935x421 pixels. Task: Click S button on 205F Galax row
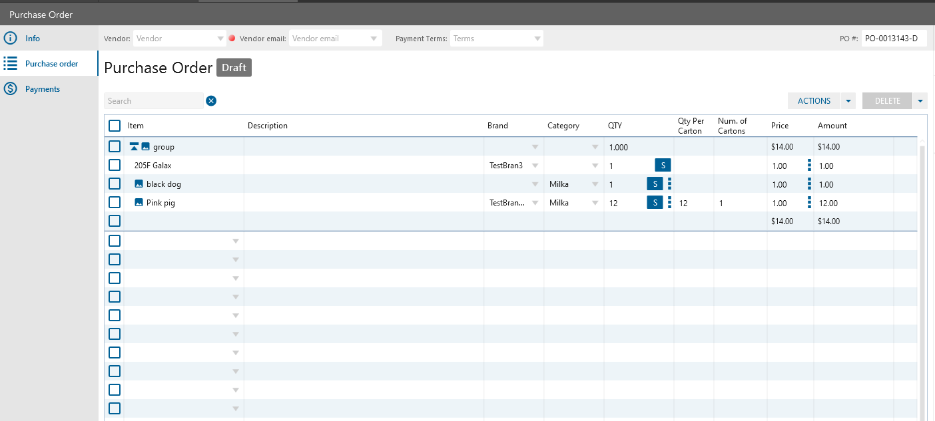click(662, 166)
